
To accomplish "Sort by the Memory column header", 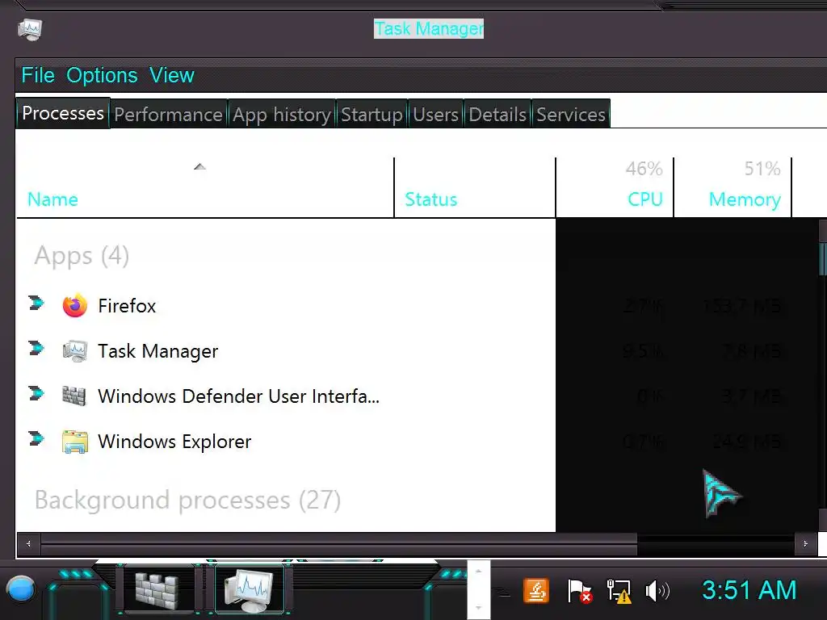I will click(x=745, y=199).
